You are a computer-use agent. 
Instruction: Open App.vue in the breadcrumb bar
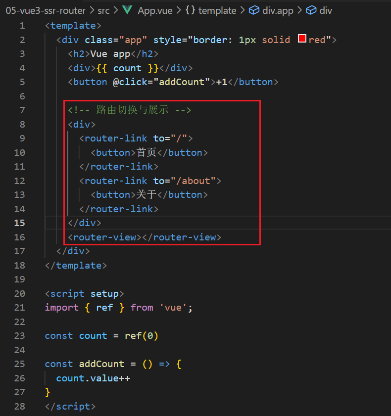(155, 10)
